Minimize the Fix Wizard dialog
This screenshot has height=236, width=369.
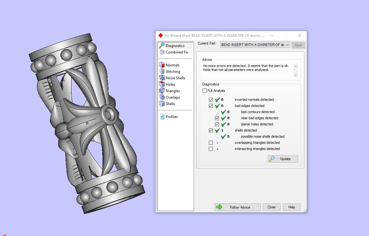pyautogui.click(x=272, y=35)
